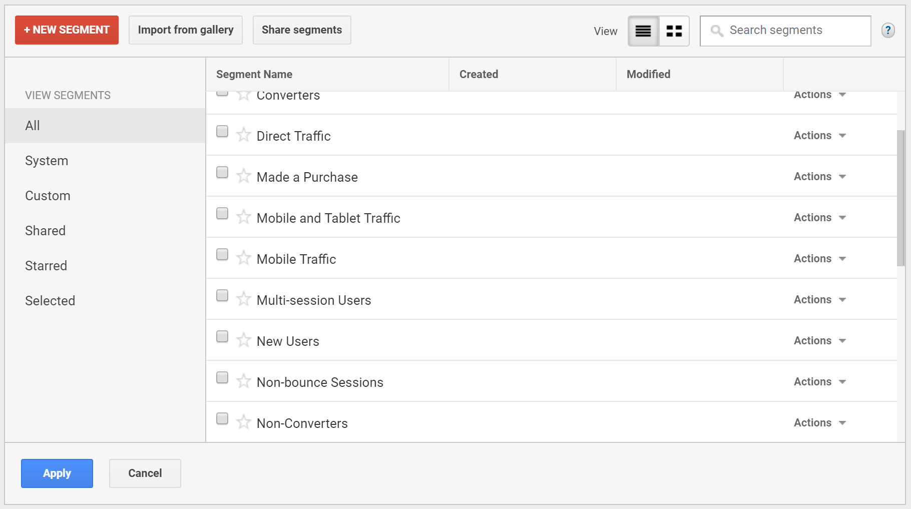Switch to grid view layout
The height and width of the screenshot is (509, 911).
(x=674, y=31)
